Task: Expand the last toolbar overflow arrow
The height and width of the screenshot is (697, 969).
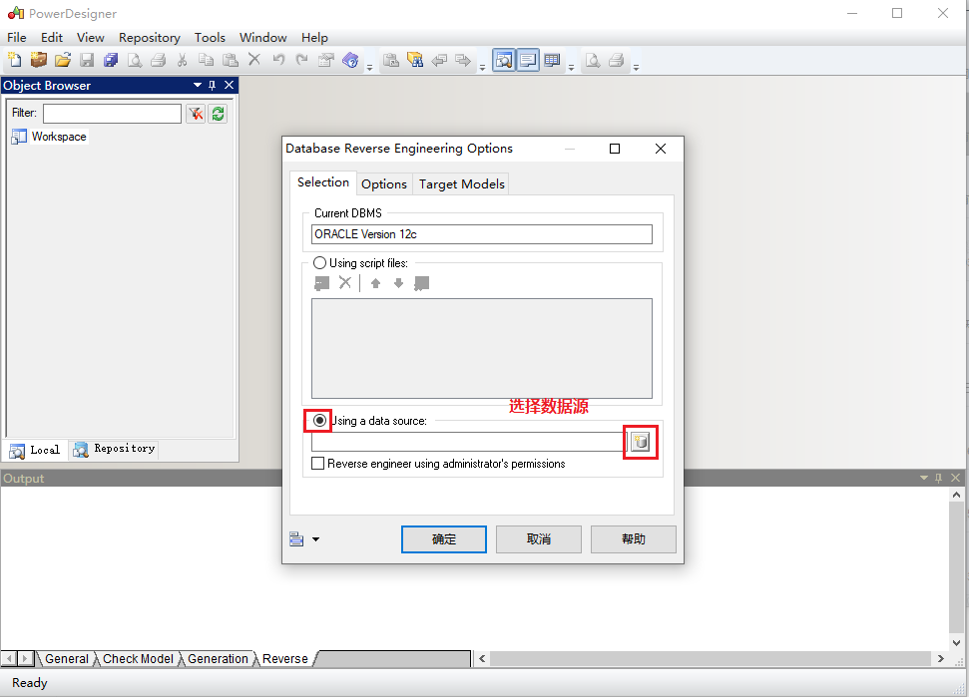Action: click(636, 67)
